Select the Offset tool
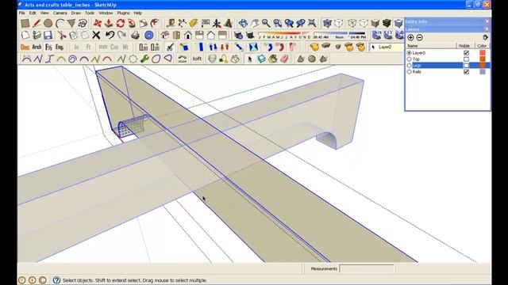This screenshot has width=508, height=285. (156, 23)
